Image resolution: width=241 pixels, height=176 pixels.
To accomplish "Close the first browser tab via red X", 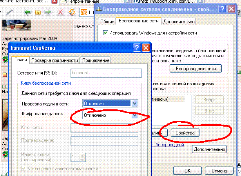I will [x=54, y=2].
